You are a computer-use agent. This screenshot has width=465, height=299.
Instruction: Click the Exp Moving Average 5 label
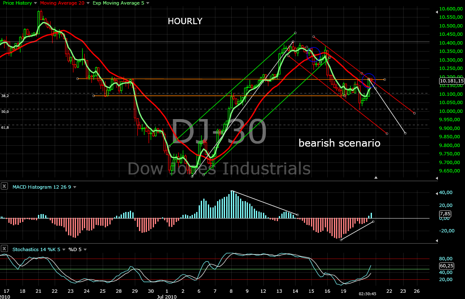[118, 3]
